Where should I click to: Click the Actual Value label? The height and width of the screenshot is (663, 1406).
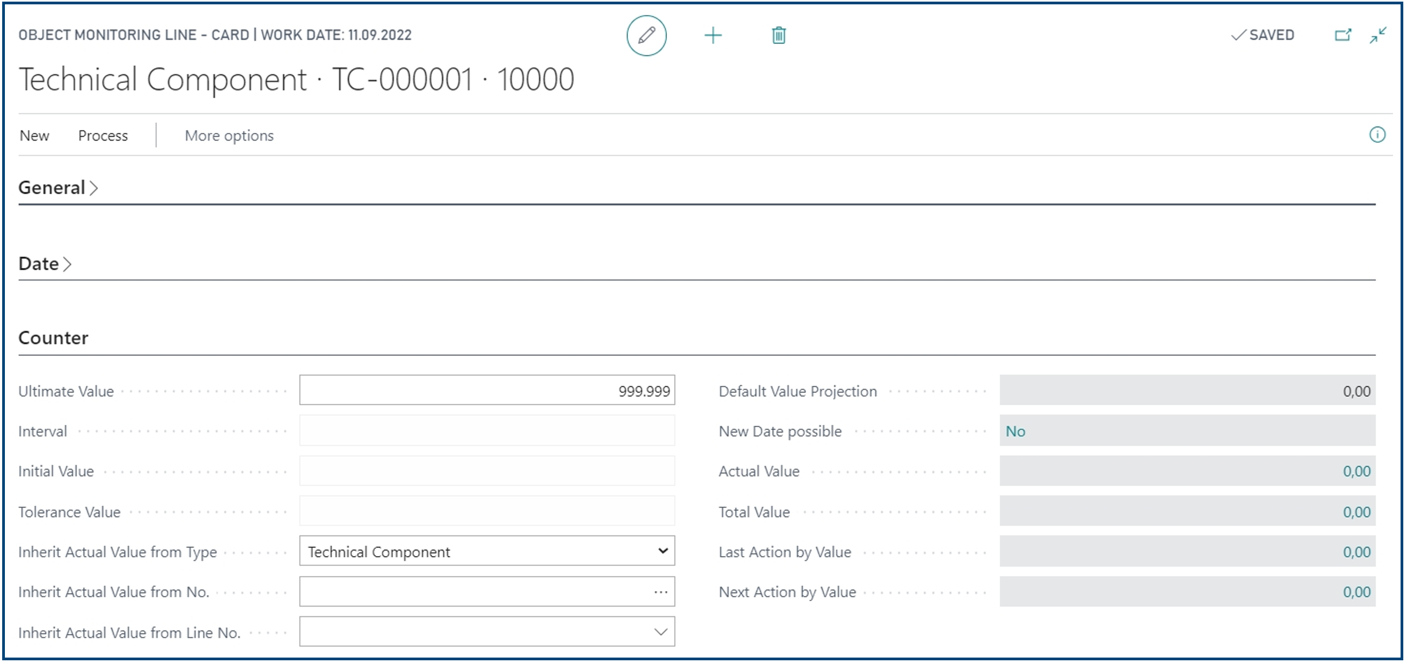[759, 471]
